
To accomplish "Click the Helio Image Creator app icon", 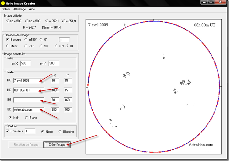I will [3, 3].
